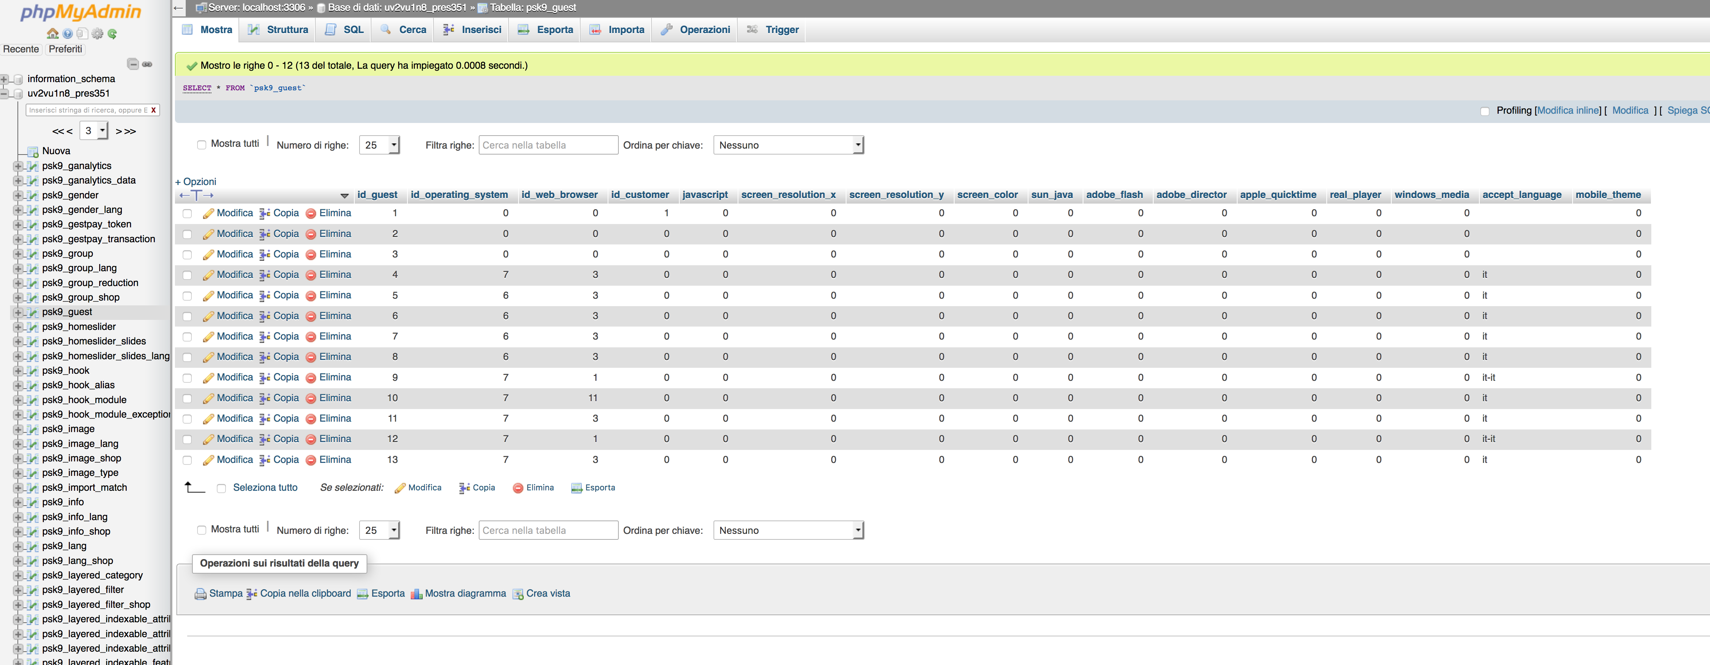This screenshot has height=665, width=1710.
Task: Open top Numero di righe dropdown
Action: click(379, 145)
